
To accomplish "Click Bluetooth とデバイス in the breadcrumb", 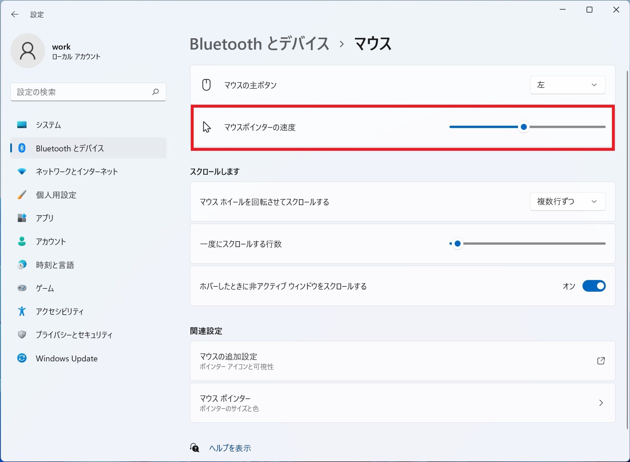I will click(x=259, y=44).
